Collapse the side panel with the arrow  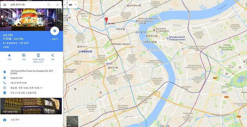click(x=65, y=5)
